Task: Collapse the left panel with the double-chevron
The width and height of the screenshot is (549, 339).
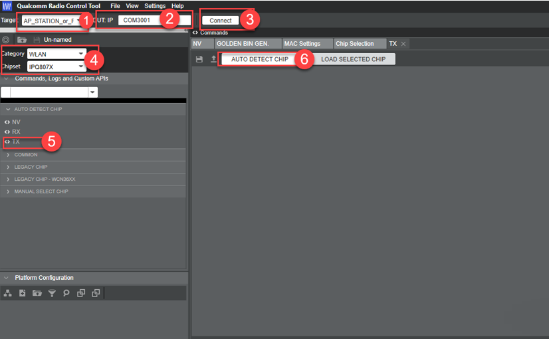Action: [186, 31]
